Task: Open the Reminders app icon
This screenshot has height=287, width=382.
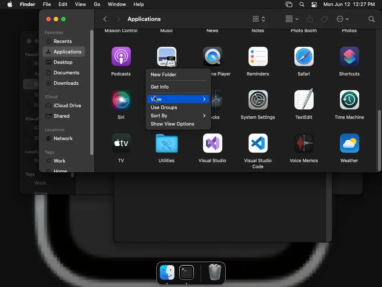Action: 258,57
